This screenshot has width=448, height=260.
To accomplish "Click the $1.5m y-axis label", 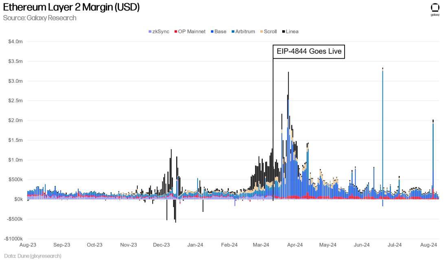I will click(15, 140).
